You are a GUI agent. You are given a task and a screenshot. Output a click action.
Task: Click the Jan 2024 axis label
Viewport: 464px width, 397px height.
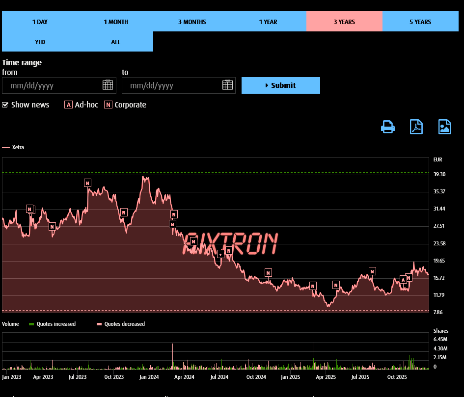[x=149, y=377]
